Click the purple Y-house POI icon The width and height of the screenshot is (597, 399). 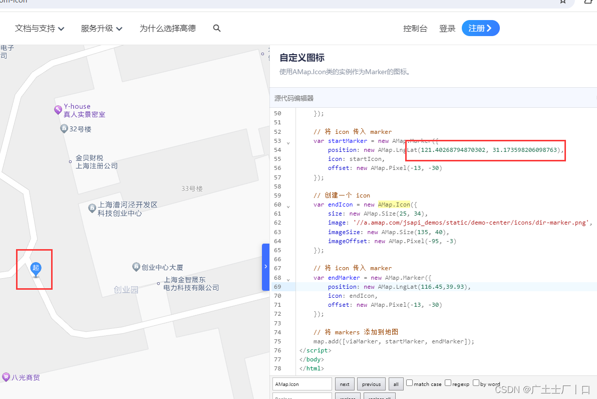coord(58,110)
